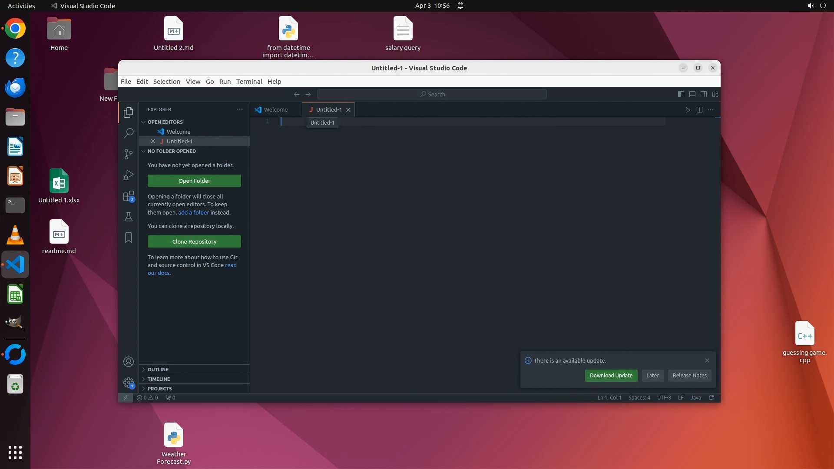This screenshot has height=469, width=834.
Task: Expand the Timeline section
Action: [x=159, y=379]
